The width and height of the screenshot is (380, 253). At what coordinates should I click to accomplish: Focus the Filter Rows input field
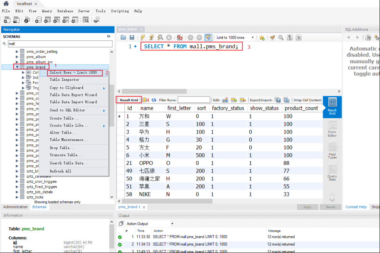[x=194, y=100]
